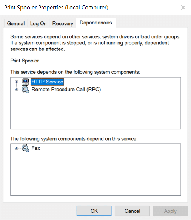Expand the Remote Procedure Call (RPC) node
The width and height of the screenshot is (191, 220).
[x=16, y=90]
